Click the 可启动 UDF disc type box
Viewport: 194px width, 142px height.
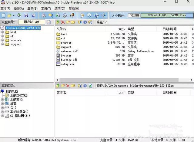click(32, 22)
